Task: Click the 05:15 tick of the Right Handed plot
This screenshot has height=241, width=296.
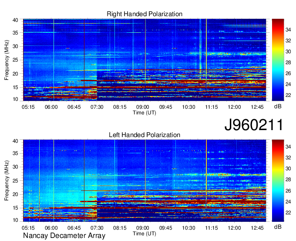Action: (28, 107)
